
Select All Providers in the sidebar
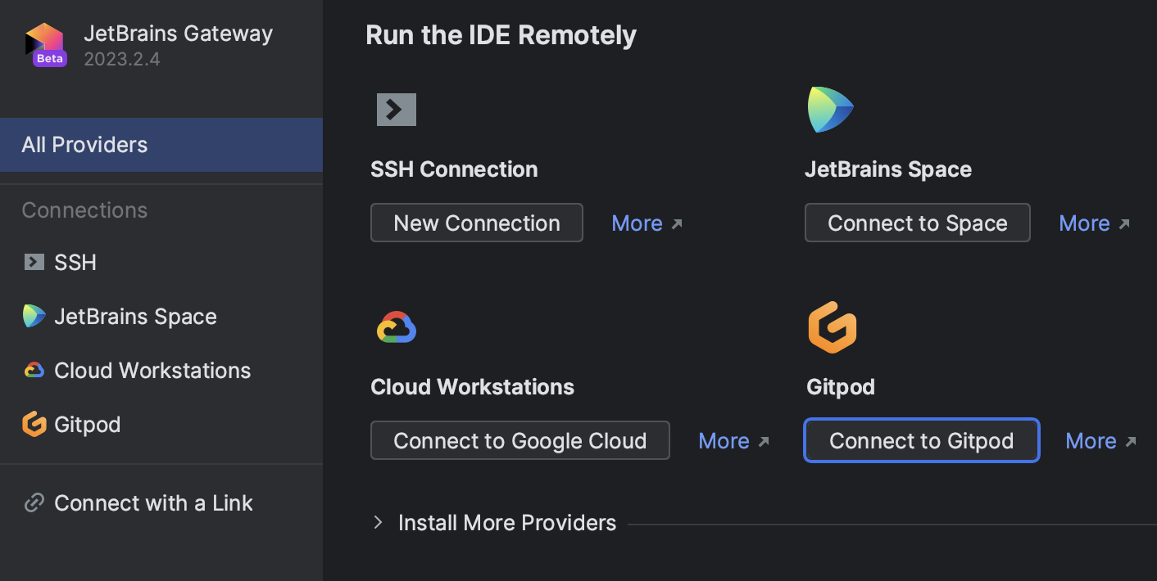click(x=84, y=145)
